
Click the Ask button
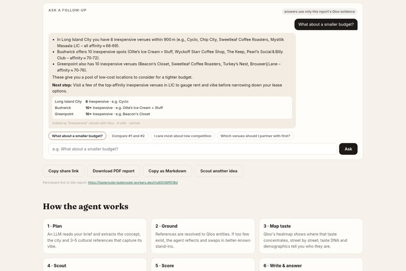tap(348, 149)
